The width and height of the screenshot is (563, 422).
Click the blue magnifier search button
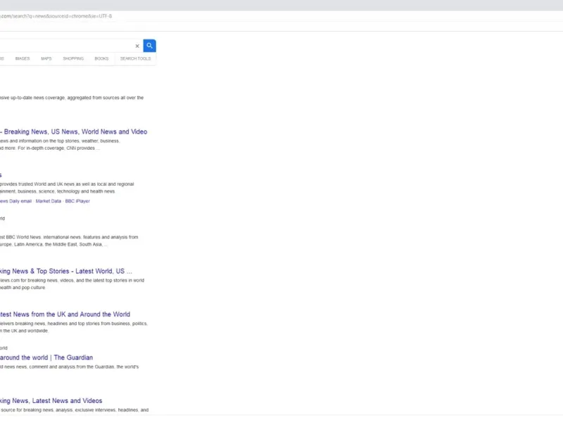[149, 46]
